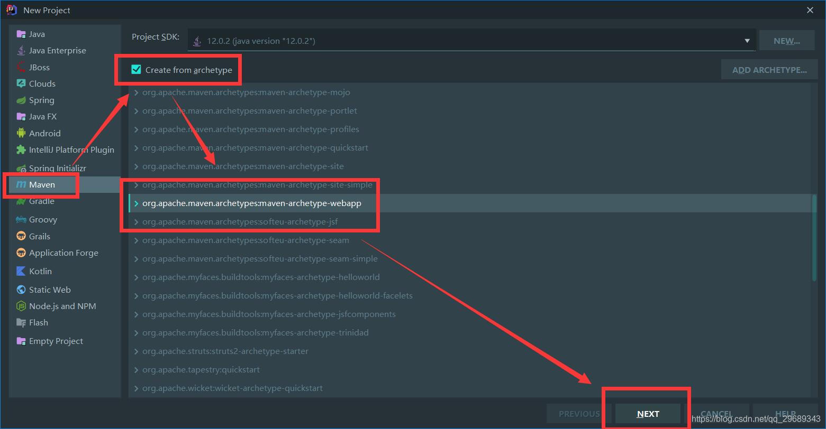
Task: Click the Clouds icon in project types
Action: coord(21,83)
